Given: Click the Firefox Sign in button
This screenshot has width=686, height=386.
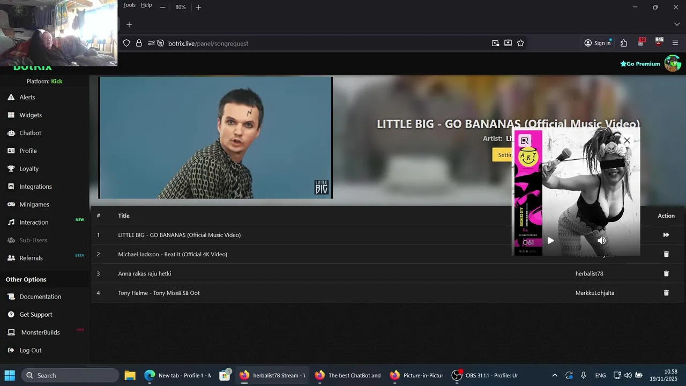Looking at the screenshot, I should [x=598, y=43].
